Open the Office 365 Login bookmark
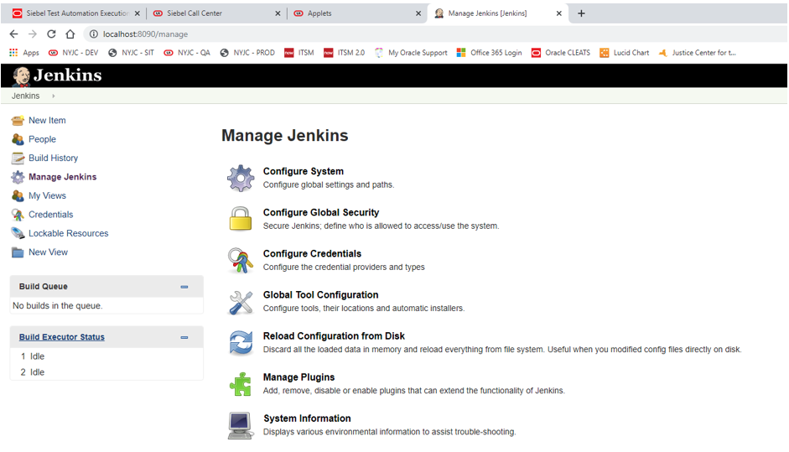Viewport: 789px width, 452px height. [x=489, y=52]
